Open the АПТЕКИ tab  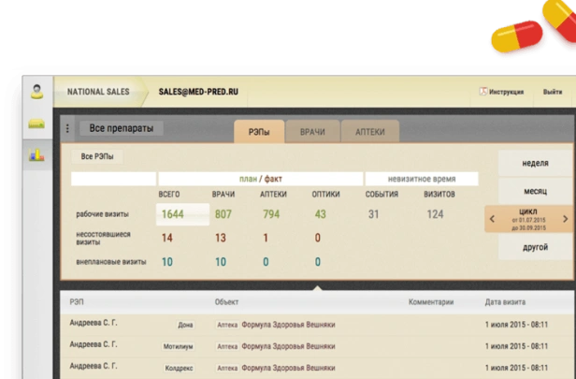tap(369, 132)
